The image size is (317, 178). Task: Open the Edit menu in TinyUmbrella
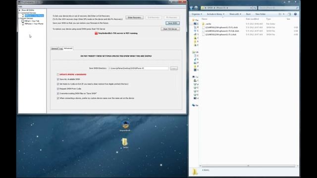pos(20,6)
